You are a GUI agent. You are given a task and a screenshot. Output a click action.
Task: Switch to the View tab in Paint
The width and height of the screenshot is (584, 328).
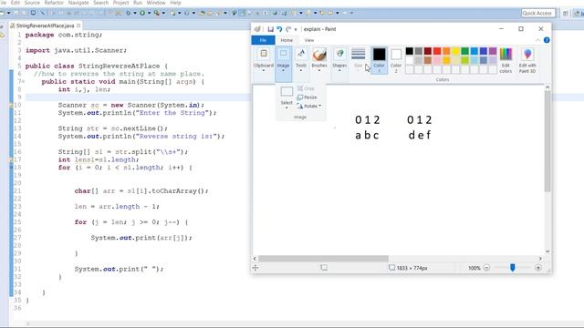309,40
